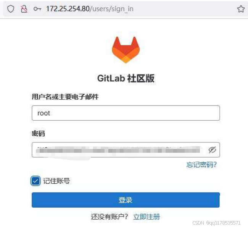
Task: Click the 172.25.254.80 address in URL bar
Action: pyautogui.click(x=68, y=9)
